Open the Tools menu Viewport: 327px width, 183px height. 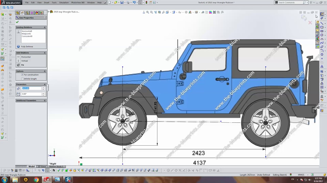point(54,3)
